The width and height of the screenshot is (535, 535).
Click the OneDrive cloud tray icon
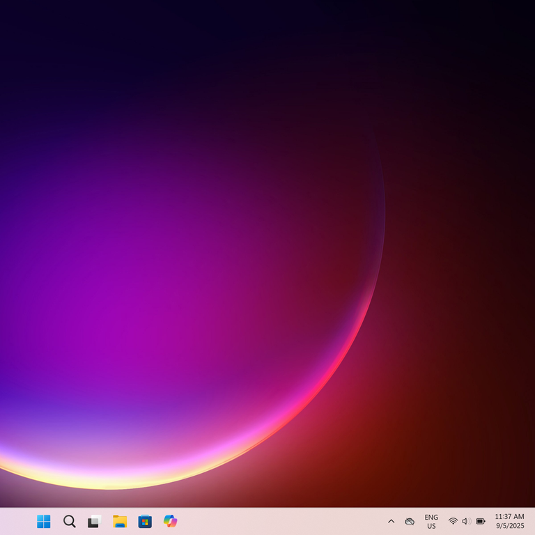(x=410, y=521)
